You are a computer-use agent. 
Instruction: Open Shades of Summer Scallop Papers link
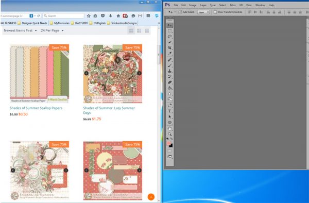36,108
